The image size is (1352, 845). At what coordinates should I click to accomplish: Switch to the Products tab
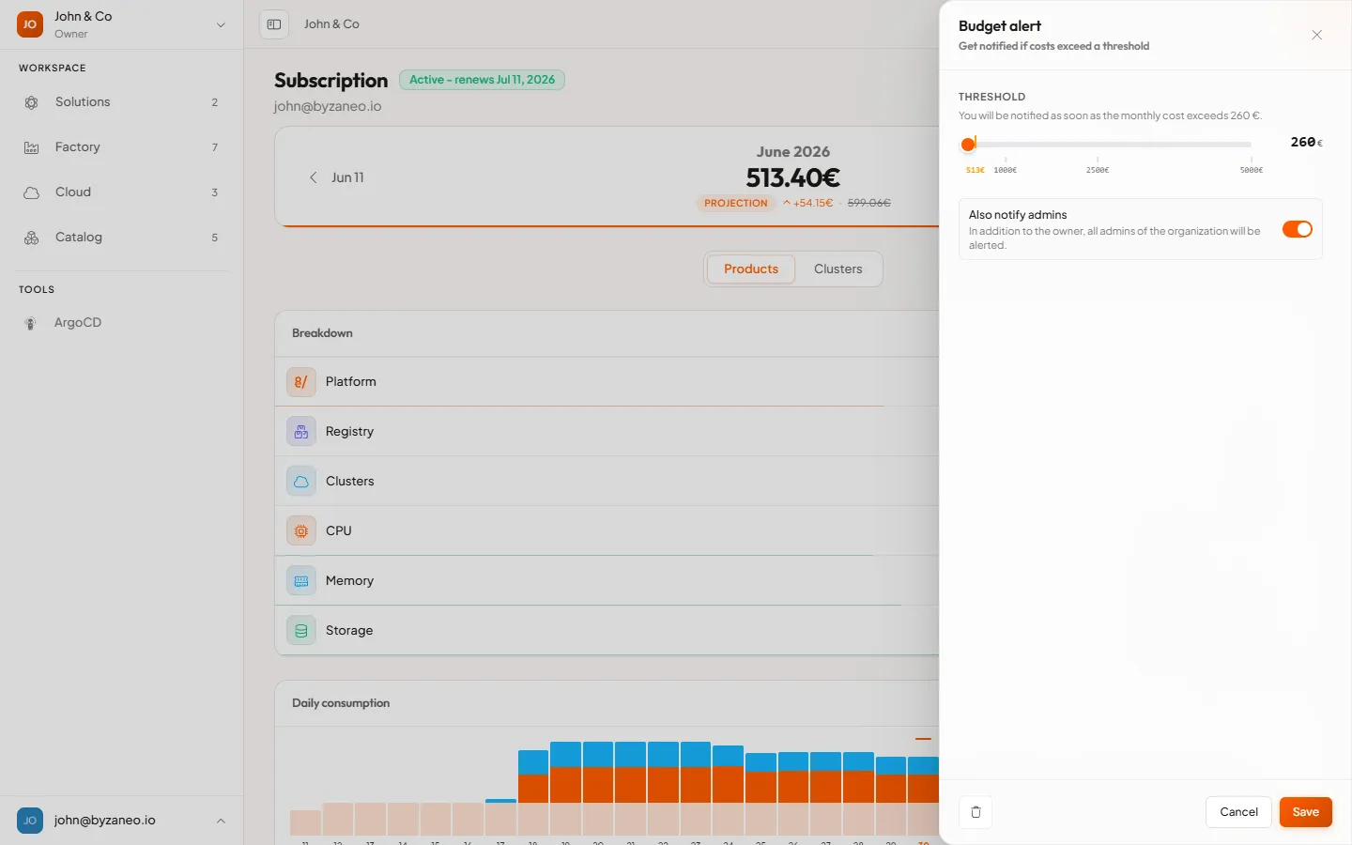(751, 269)
